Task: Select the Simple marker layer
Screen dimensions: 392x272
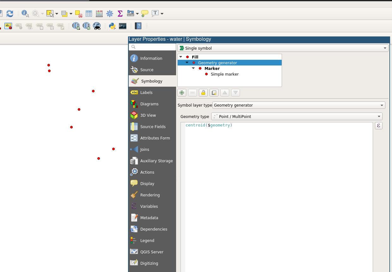Action: (x=224, y=74)
